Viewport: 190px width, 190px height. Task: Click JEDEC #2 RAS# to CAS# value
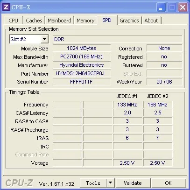(x=158, y=121)
